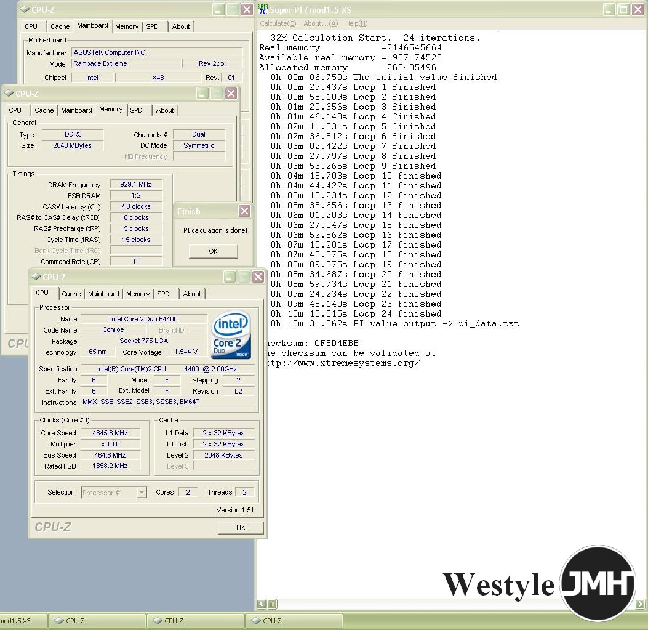Click the left arrow of Super PI horizontal scrollbar
This screenshot has width=648, height=630.
pyautogui.click(x=261, y=604)
